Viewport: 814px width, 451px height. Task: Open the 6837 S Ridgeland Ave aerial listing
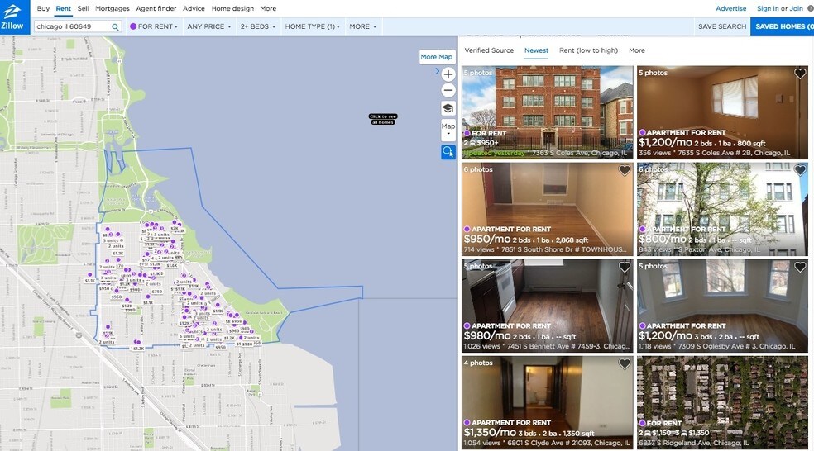723,402
